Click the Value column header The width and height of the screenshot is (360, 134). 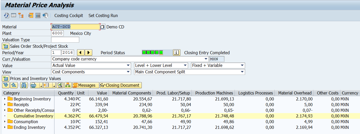[x=98, y=93]
